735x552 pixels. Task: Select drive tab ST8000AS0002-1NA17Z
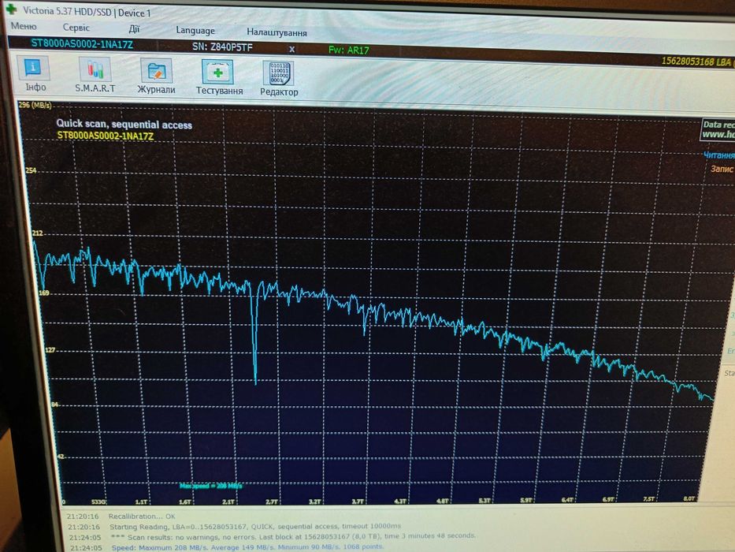82,44
